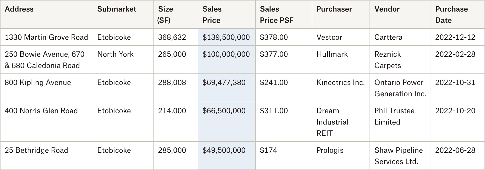Click the Reznick Carpets vendor cell
This screenshot has height=170, width=485.
(400, 60)
